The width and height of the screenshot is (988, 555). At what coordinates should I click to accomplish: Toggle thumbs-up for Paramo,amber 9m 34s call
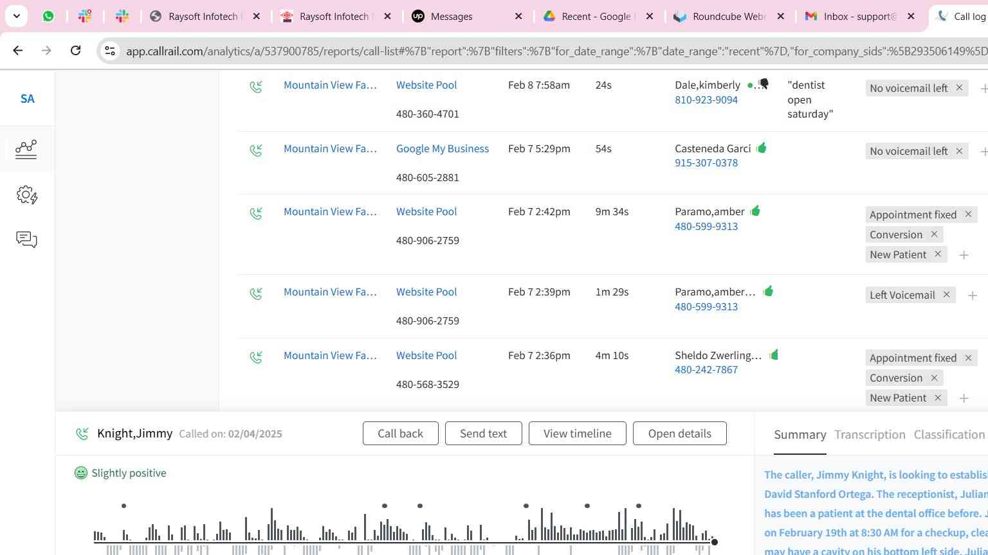[x=755, y=211]
